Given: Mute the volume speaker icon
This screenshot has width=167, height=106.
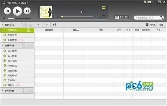Looking at the screenshot, I should point(5,18).
